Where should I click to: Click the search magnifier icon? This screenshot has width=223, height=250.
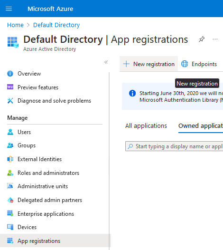point(130,146)
